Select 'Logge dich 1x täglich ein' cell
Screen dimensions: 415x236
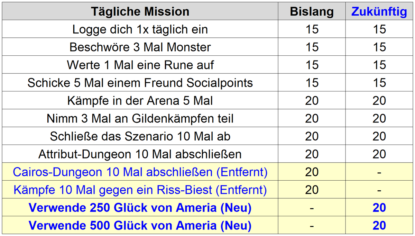coord(140,29)
